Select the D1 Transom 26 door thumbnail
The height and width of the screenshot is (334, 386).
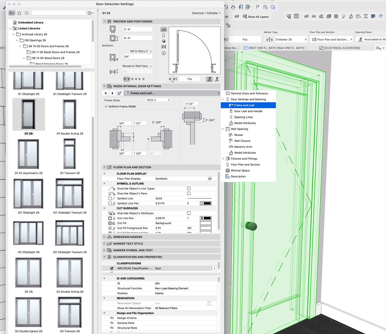click(70, 154)
